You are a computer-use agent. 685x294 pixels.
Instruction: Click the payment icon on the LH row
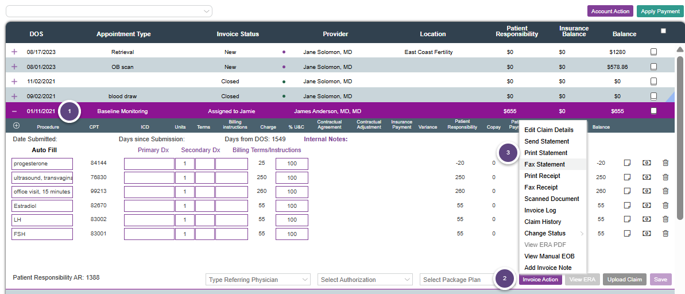[647, 219]
